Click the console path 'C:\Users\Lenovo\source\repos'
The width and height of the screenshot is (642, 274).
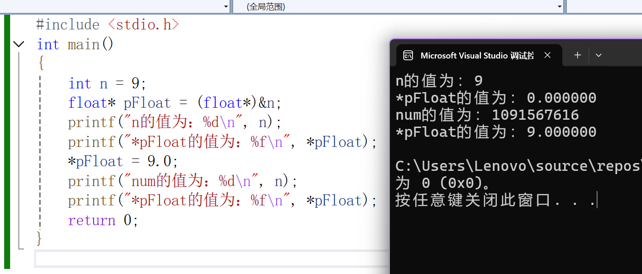coord(518,166)
